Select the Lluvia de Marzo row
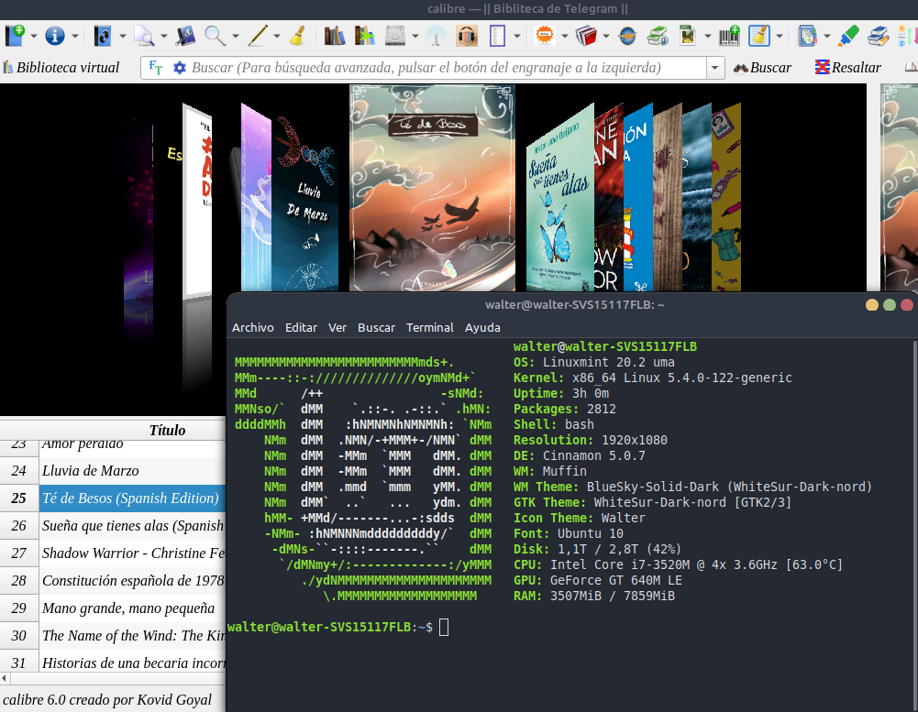The width and height of the screenshot is (918, 712). pos(90,471)
